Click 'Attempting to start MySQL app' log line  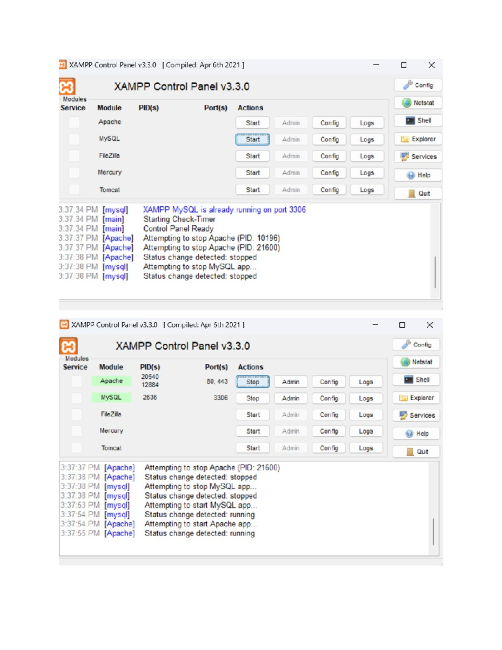click(201, 505)
